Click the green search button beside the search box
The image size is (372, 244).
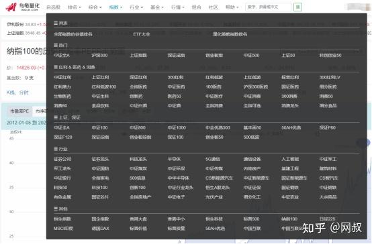coord(297,7)
